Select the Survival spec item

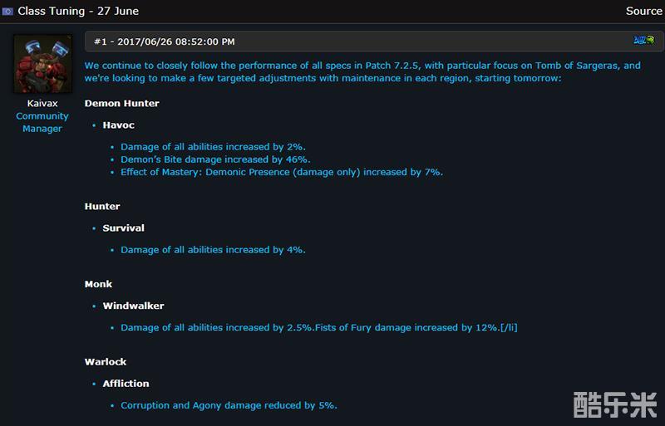coord(123,228)
